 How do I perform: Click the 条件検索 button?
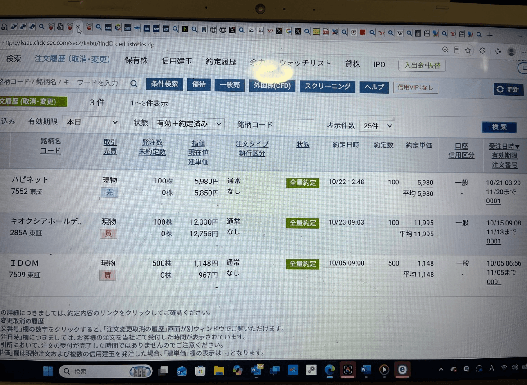tap(164, 84)
